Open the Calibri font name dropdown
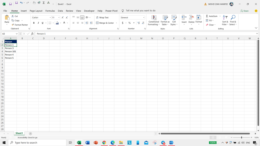 tap(50, 18)
